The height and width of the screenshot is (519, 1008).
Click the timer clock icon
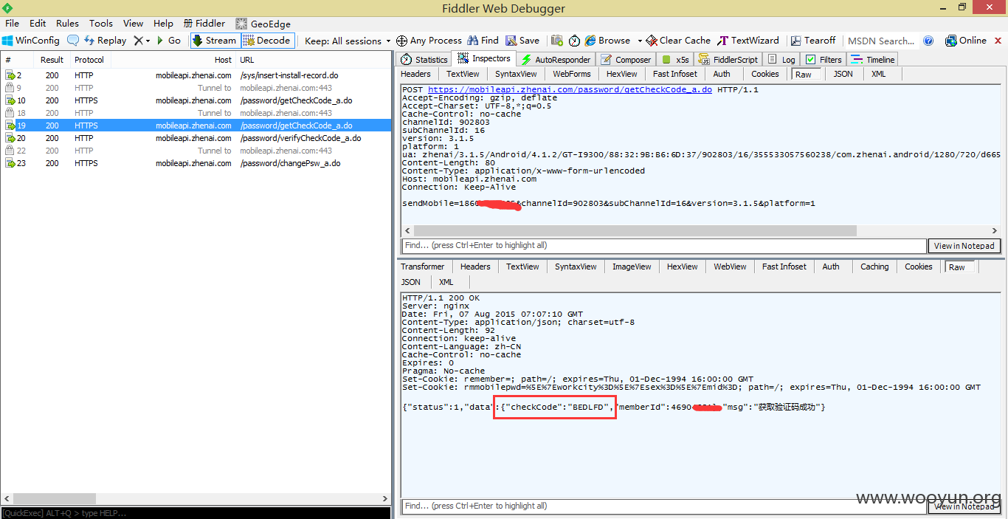coord(573,41)
